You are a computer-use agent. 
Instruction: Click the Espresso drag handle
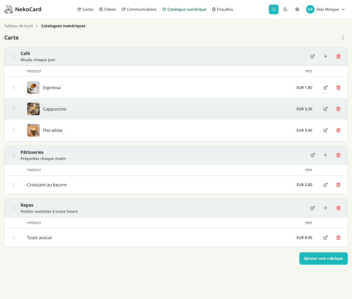tap(14, 88)
